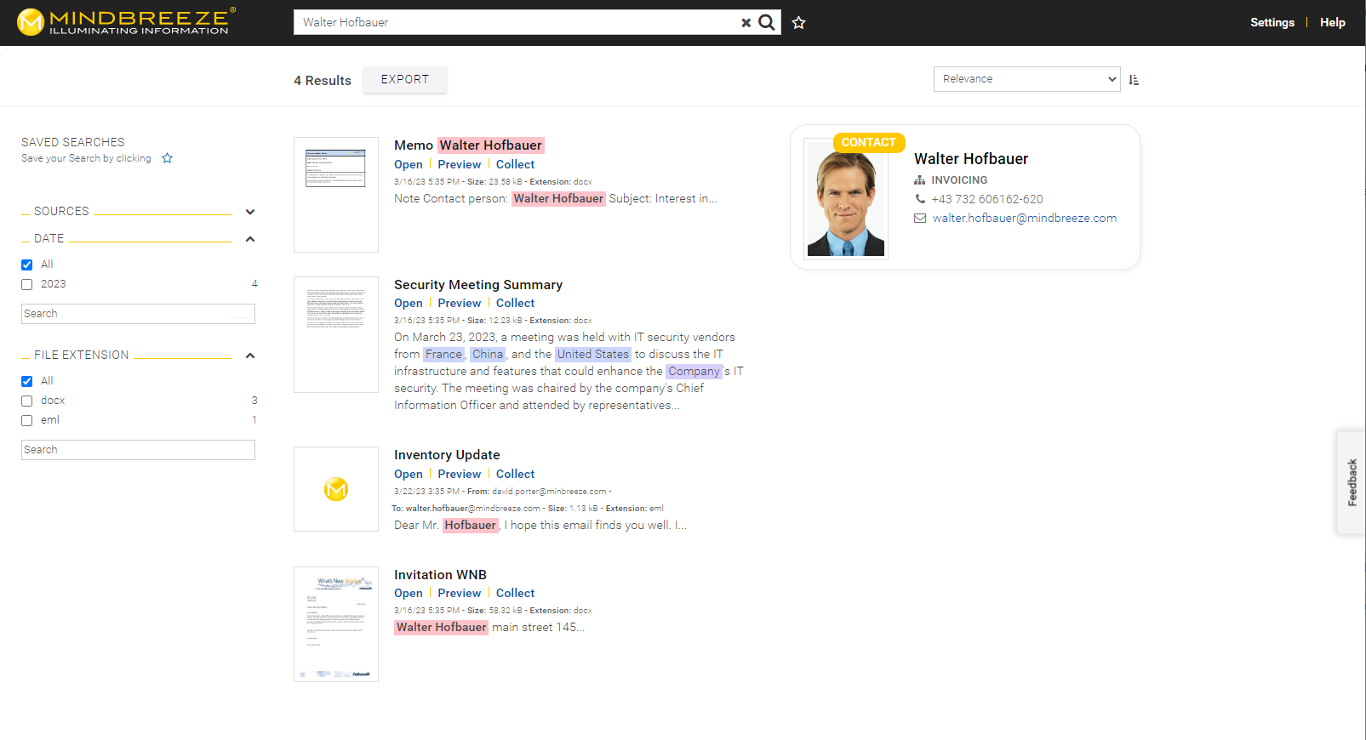The height and width of the screenshot is (740, 1366).
Task: Check the eml file extension filter
Action: pos(27,420)
